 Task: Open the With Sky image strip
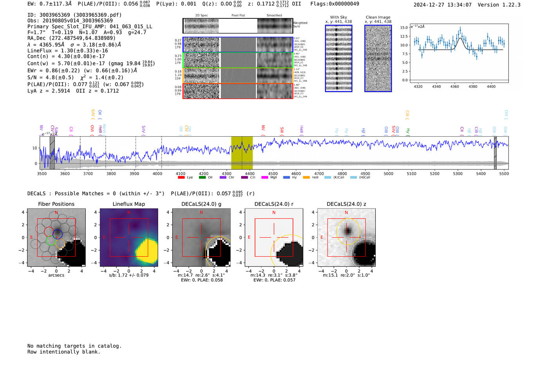[339, 58]
